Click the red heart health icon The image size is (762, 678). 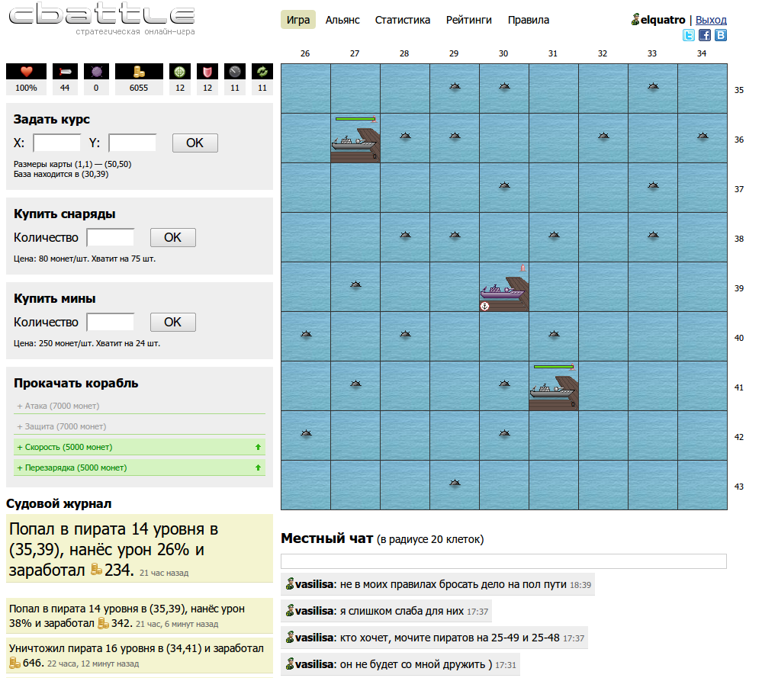click(26, 72)
